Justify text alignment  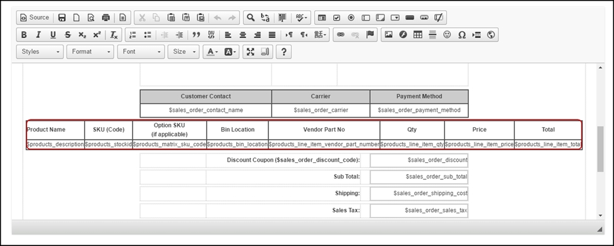pyautogui.click(x=273, y=35)
